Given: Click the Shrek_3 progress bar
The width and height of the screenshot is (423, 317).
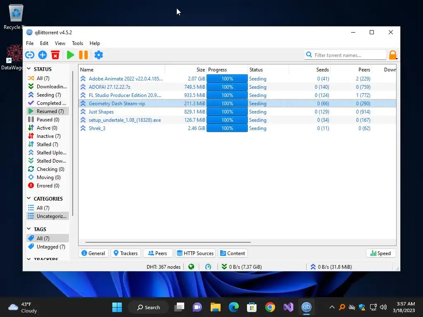Looking at the screenshot, I should point(227,128).
